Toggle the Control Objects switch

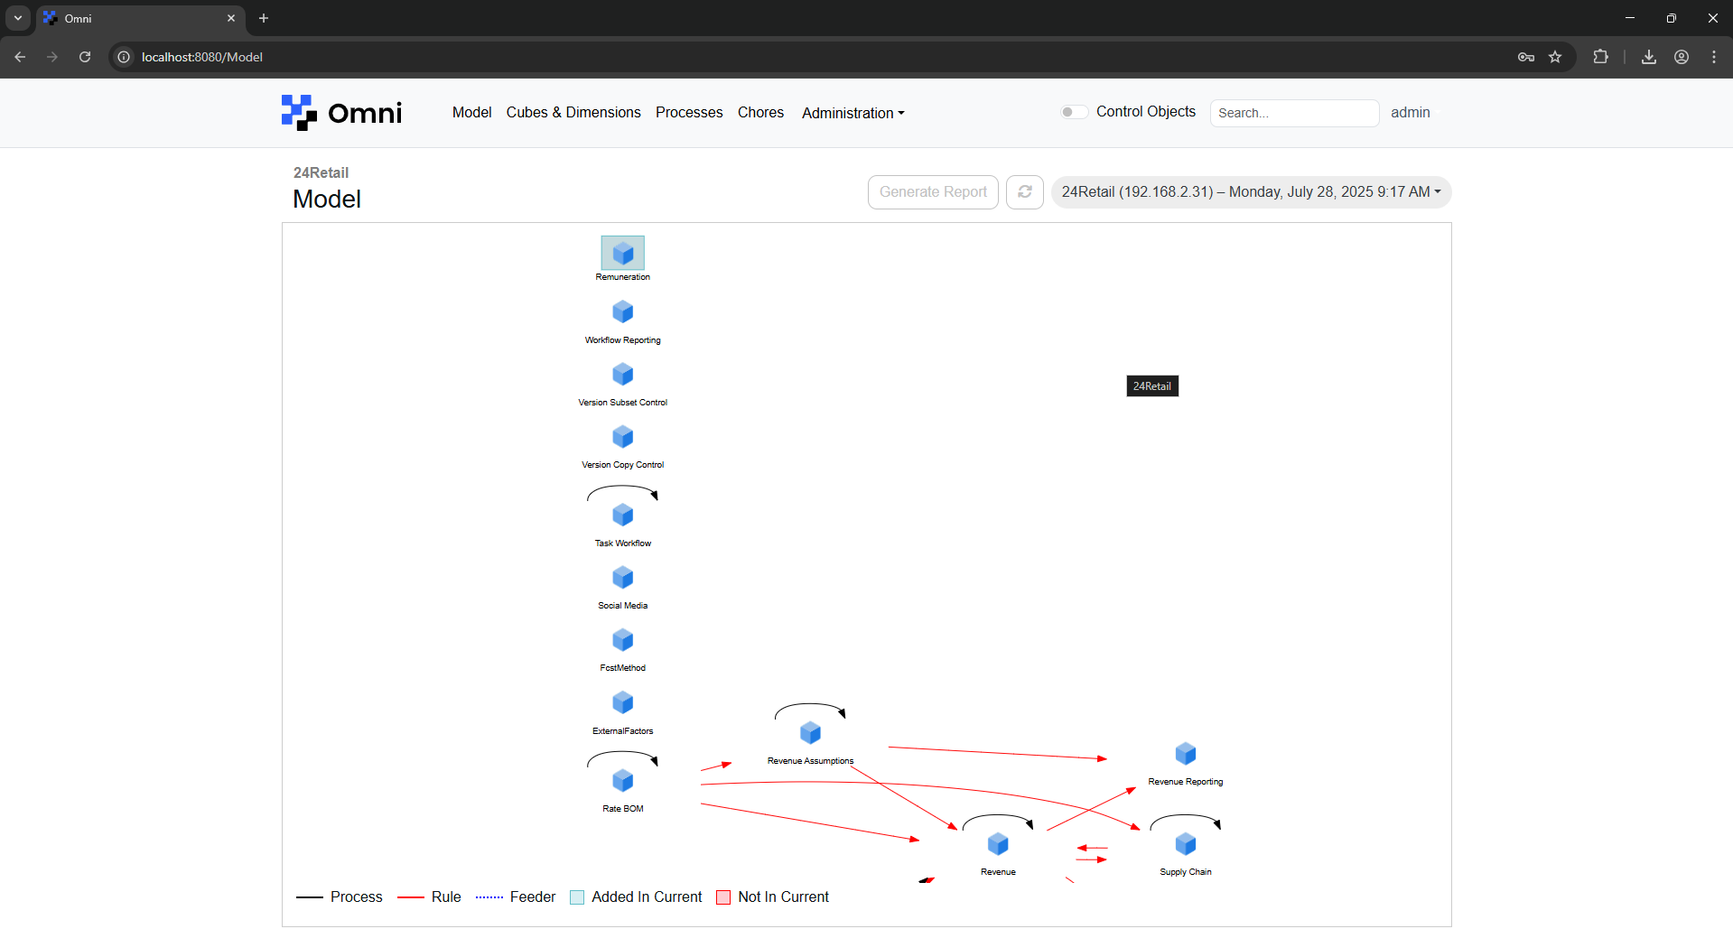click(x=1073, y=112)
